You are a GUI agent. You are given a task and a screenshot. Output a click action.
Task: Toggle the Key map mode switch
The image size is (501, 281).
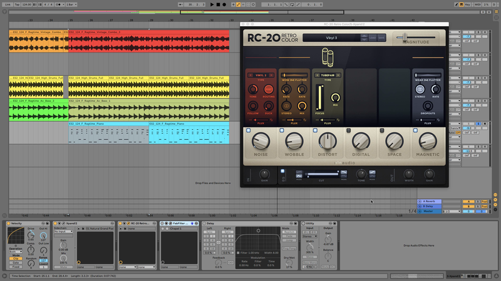click(468, 4)
